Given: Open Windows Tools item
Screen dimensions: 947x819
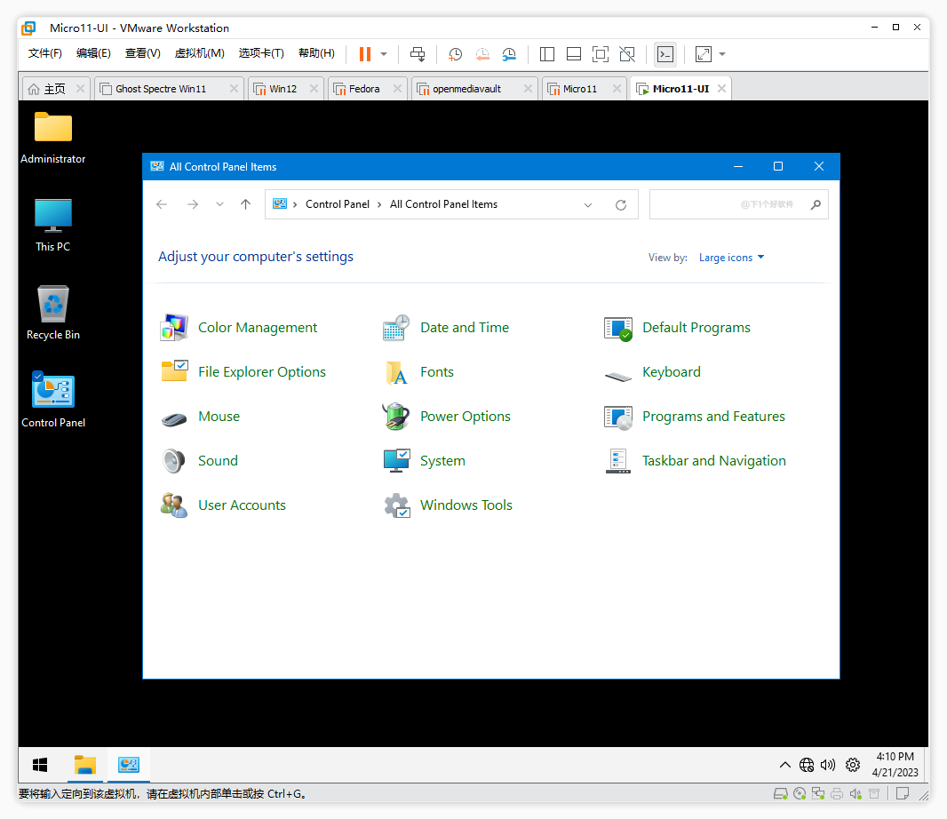Looking at the screenshot, I should (x=466, y=505).
